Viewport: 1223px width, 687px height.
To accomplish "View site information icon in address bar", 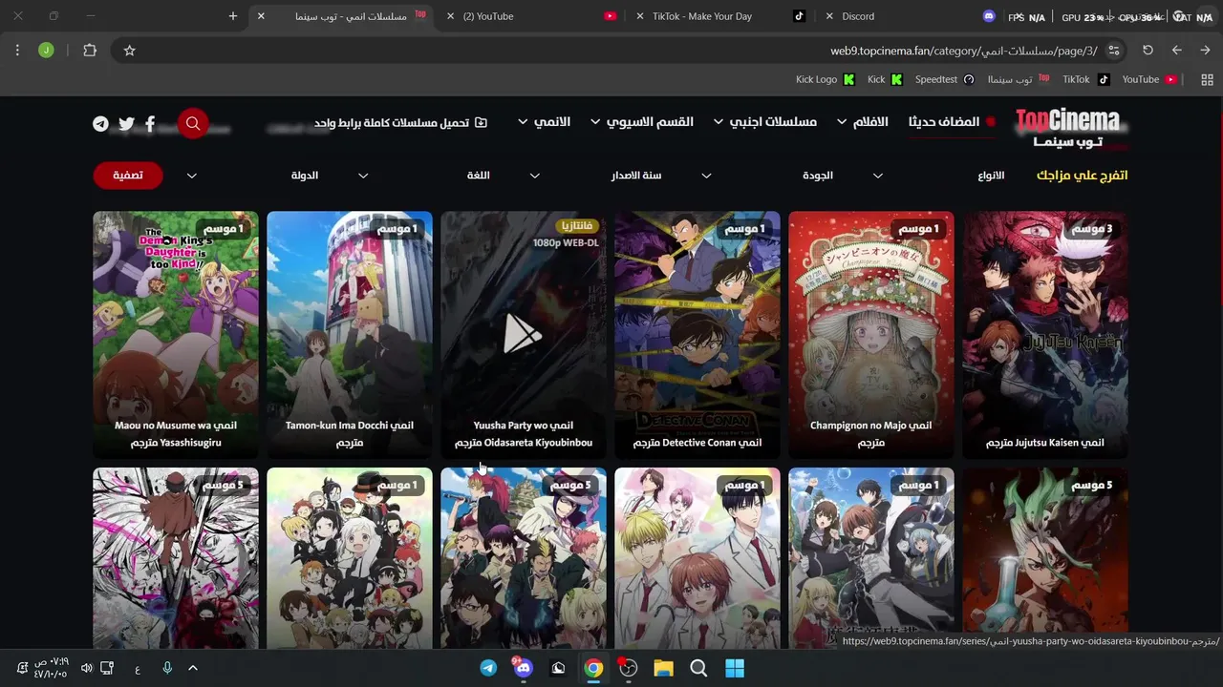I will [x=1114, y=51].
